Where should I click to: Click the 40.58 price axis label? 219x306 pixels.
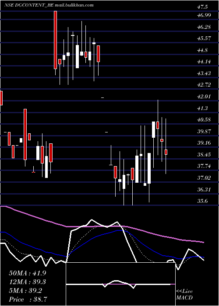pos(204,120)
